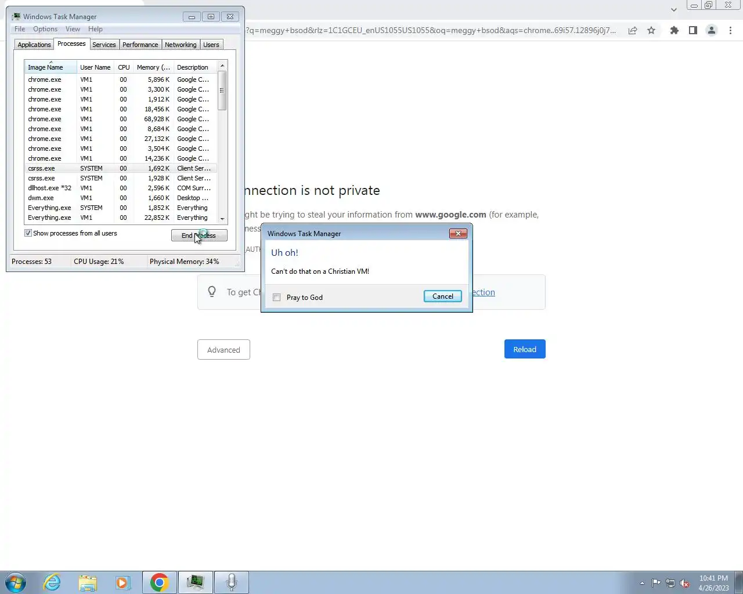Open Chrome profile avatar icon

pos(711,30)
